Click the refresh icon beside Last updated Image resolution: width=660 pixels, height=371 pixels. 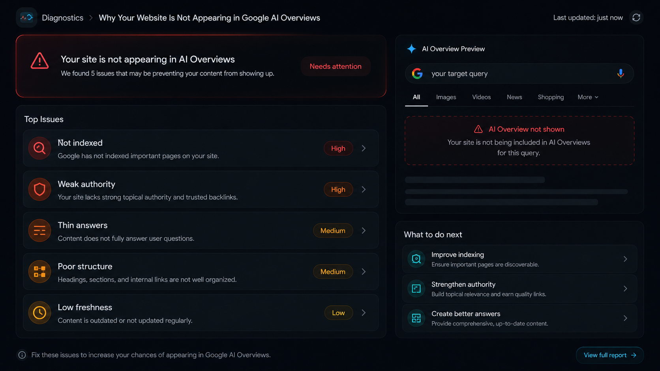(x=636, y=17)
